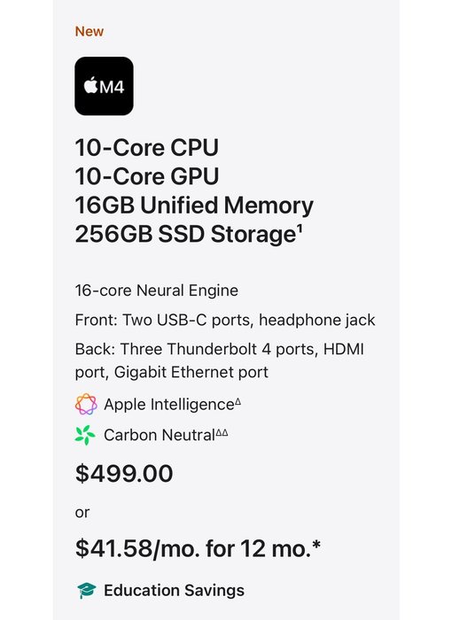Click the green Carbon Neutral leaf icon
The height and width of the screenshot is (620, 452).
pyautogui.click(x=85, y=435)
